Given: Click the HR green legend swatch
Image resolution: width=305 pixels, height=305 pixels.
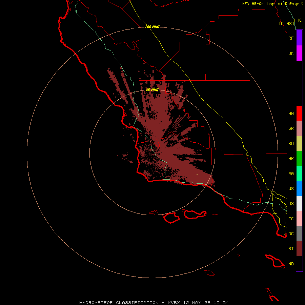Looking at the screenshot, I should [x=299, y=159].
